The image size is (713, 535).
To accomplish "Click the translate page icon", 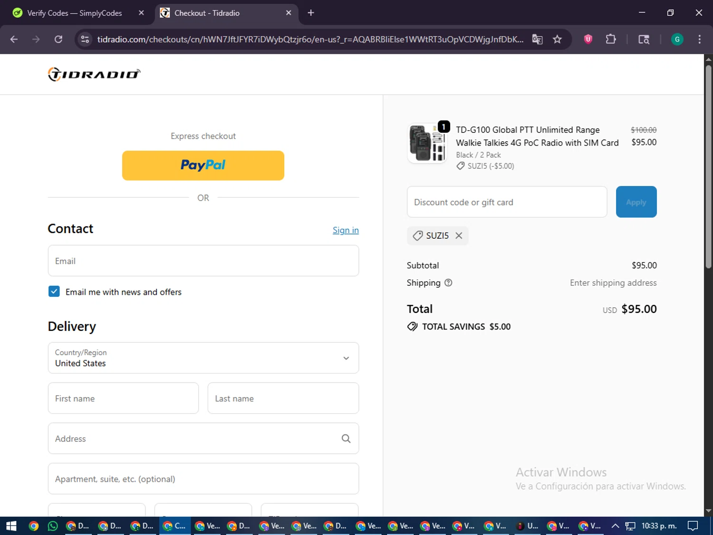I will coord(537,39).
